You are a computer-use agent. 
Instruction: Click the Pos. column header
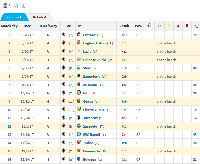[x=138, y=26]
